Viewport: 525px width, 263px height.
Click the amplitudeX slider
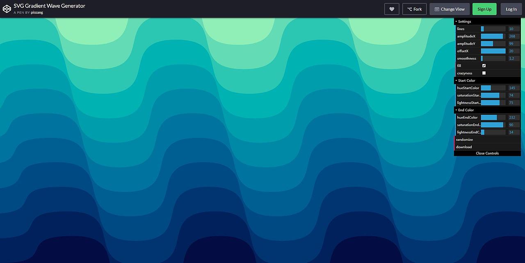click(x=493, y=36)
